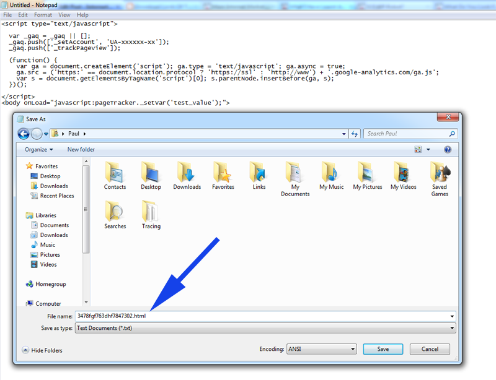The height and width of the screenshot is (380, 496).
Task: Open the My Pictures folder
Action: [367, 176]
